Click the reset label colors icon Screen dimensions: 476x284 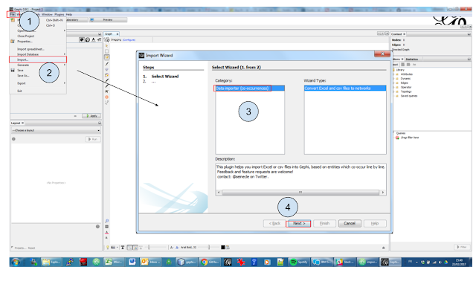(x=107, y=233)
